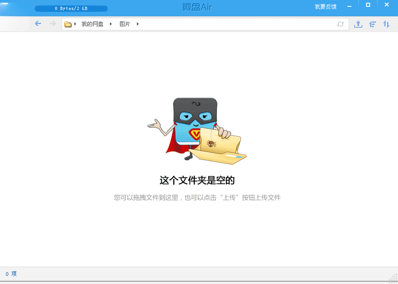Click the masked mascot illustration
The width and height of the screenshot is (398, 284).
tap(197, 131)
